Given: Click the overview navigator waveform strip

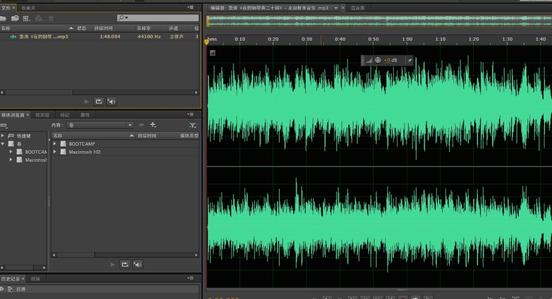Looking at the screenshot, I should [379, 21].
